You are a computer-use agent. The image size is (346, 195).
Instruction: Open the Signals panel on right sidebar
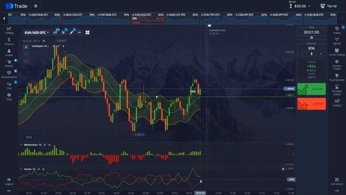337,41
